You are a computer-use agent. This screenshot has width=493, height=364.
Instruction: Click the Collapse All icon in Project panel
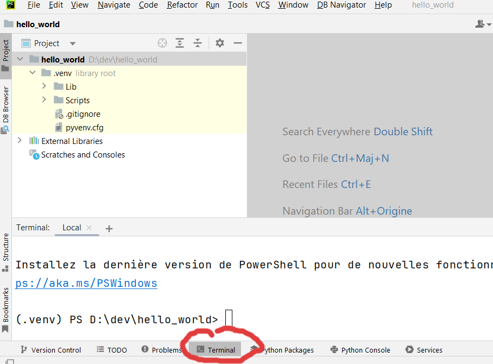pos(198,43)
